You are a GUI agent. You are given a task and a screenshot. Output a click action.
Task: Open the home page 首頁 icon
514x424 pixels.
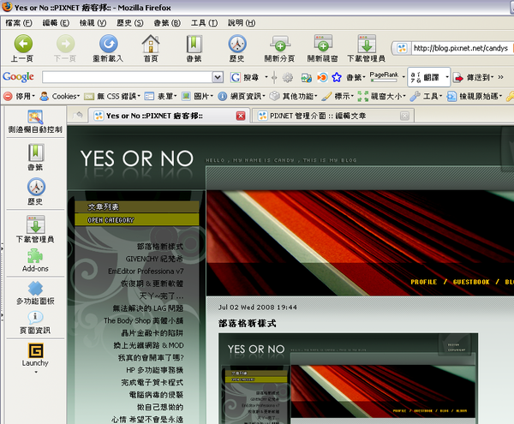pyautogui.click(x=151, y=48)
